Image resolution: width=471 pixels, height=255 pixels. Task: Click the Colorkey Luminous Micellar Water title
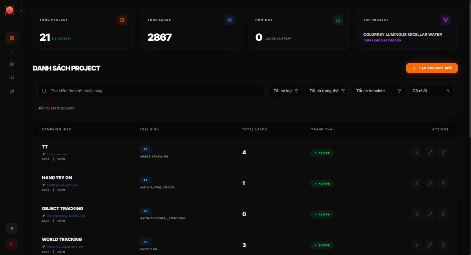403,34
